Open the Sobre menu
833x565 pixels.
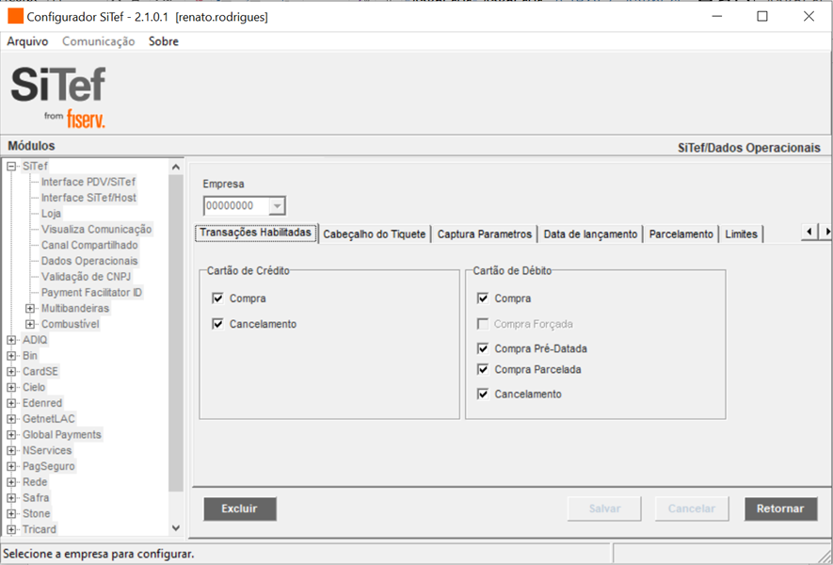[164, 41]
